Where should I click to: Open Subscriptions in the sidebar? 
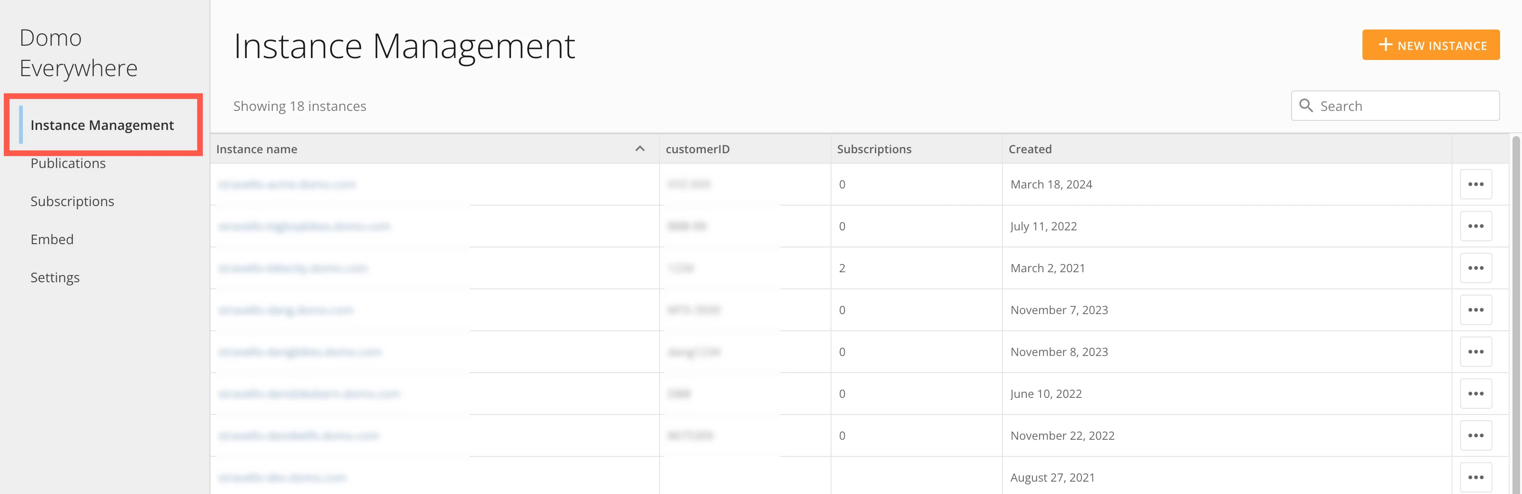click(x=72, y=201)
